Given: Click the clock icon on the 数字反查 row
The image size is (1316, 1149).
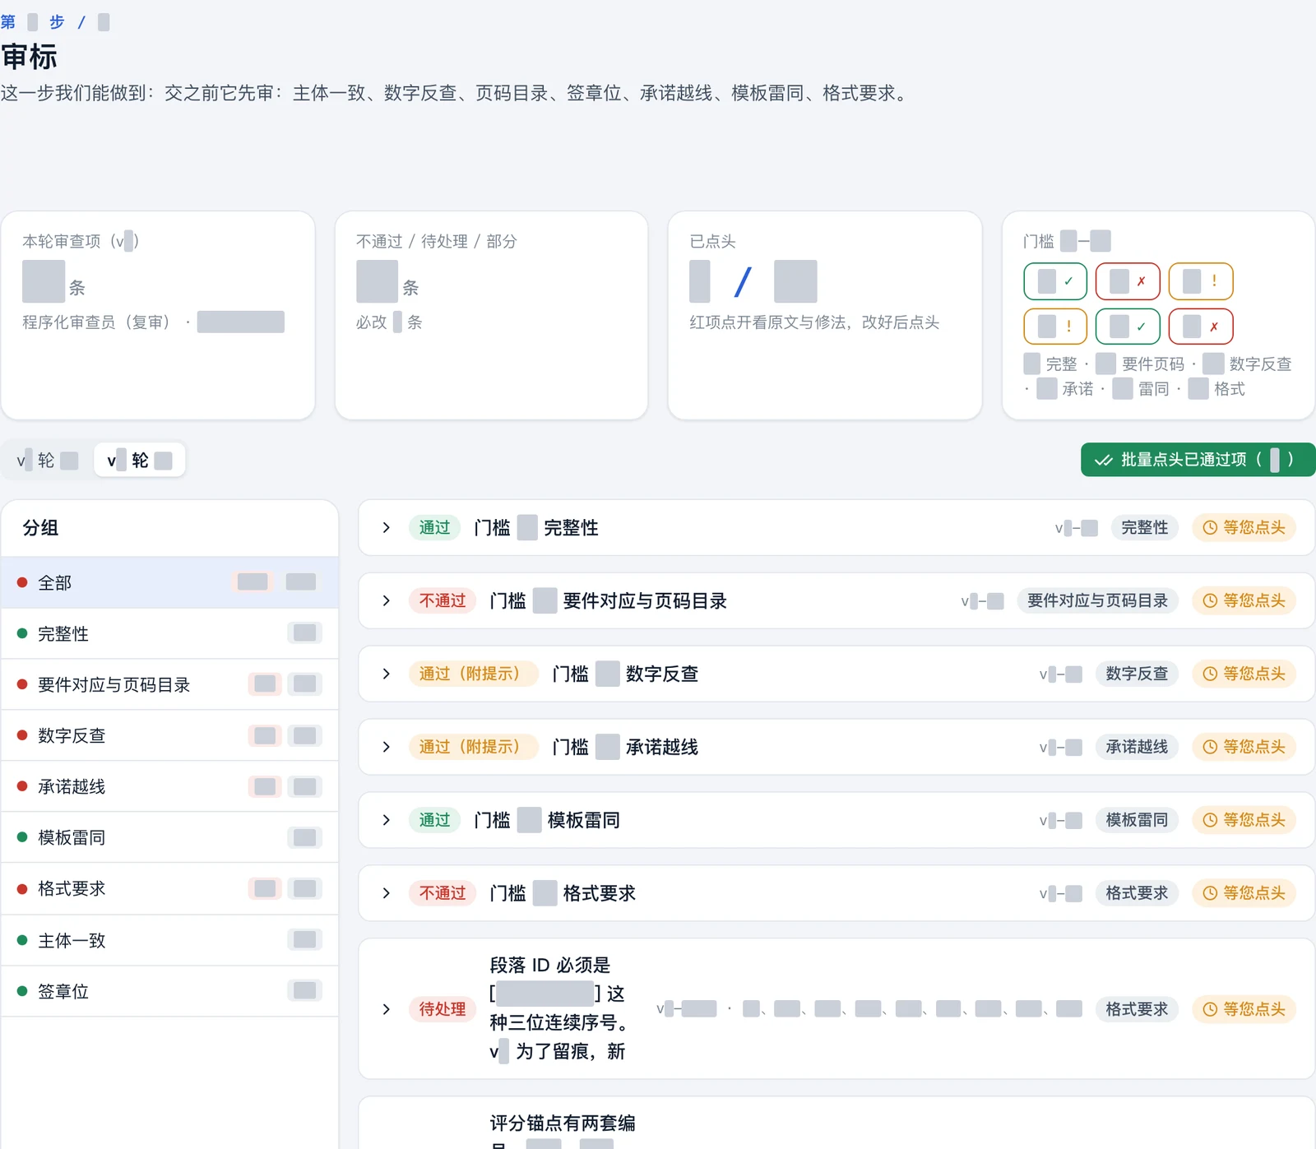Looking at the screenshot, I should [1210, 674].
